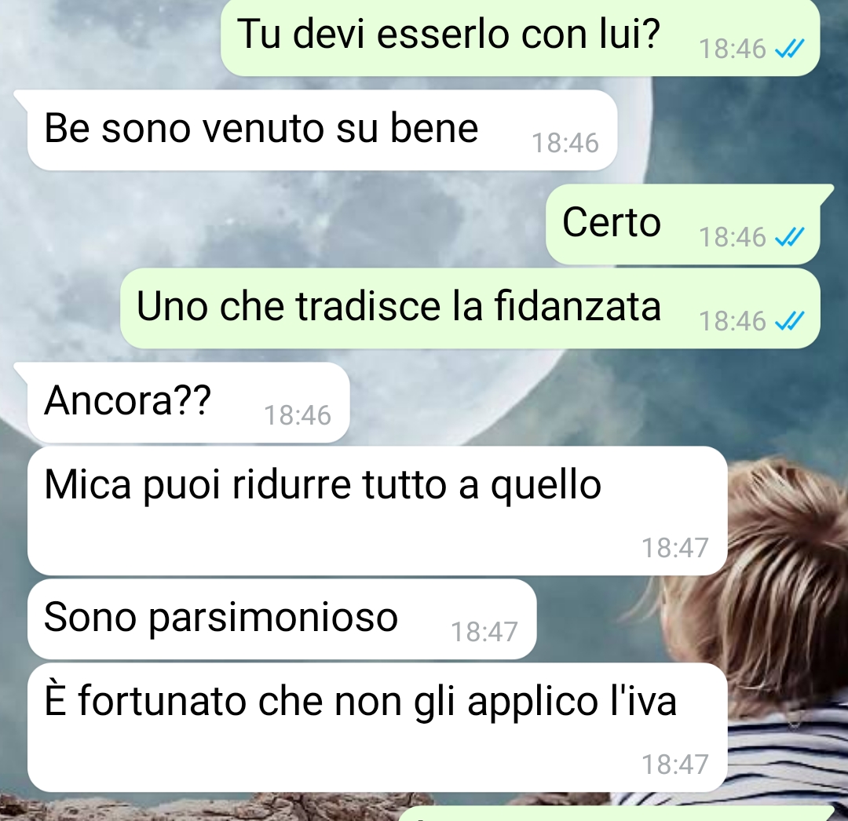
Task: Tap the read-receipt ticks on "Tu devi esserlo con lui?"
Action: point(790,49)
